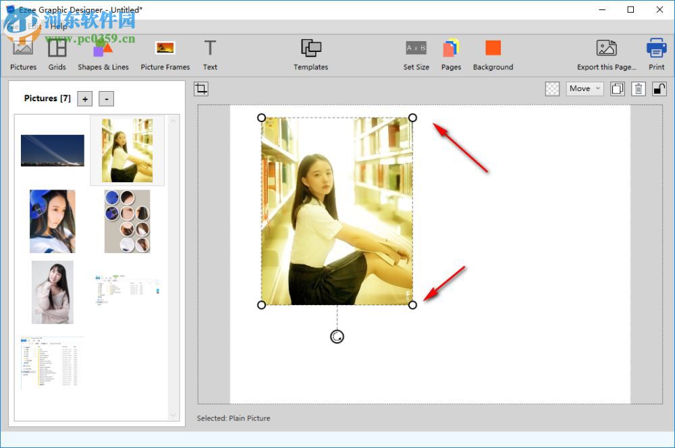Open the Templates panel
This screenshot has height=448, width=675.
310,53
